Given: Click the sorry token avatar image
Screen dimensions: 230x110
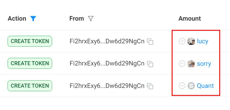Looking at the screenshot, I should tap(191, 64).
